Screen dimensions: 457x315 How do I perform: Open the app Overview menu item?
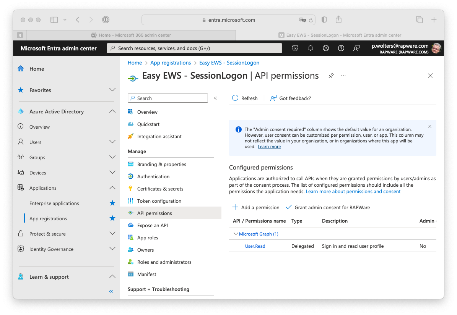tap(147, 112)
